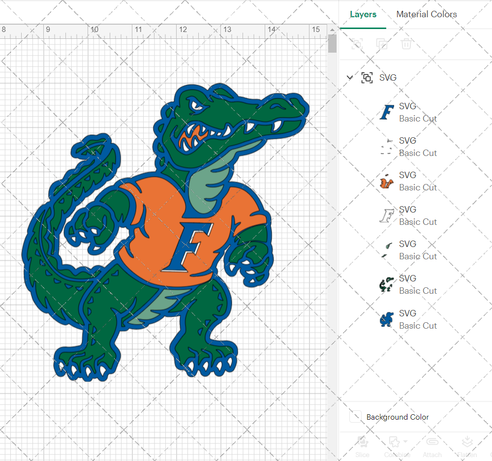Select the SVG group label
Screen dimensions: 492x461
(x=388, y=78)
